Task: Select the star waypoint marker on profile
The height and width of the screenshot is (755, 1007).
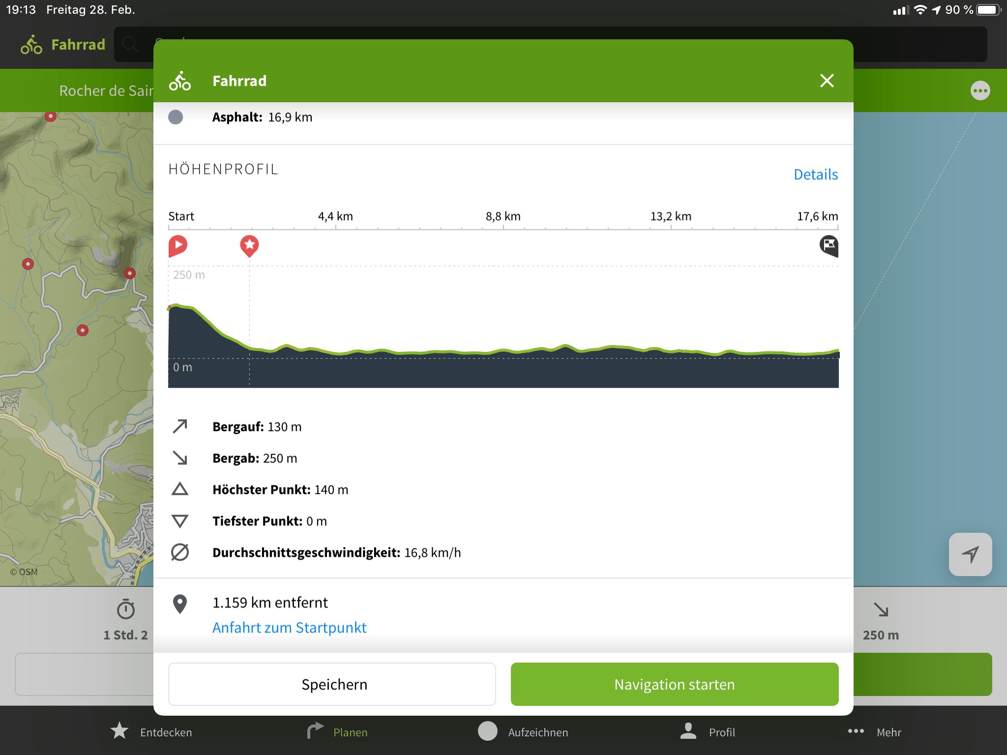Action: tap(249, 246)
